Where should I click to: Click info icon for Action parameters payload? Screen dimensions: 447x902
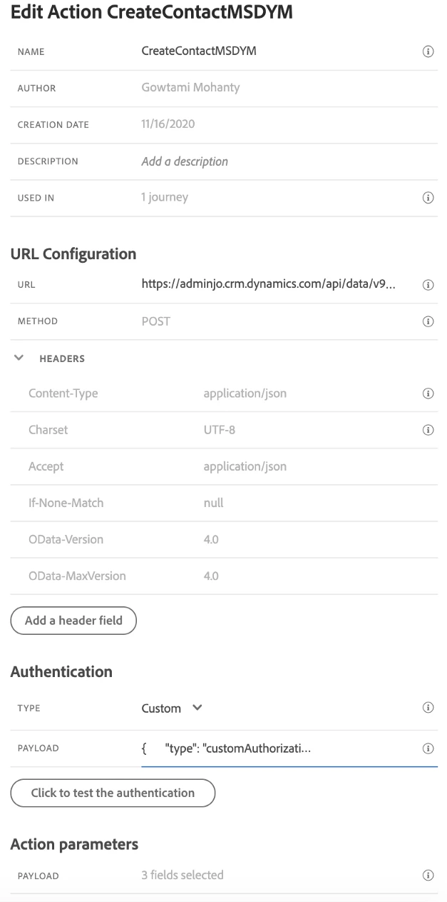[428, 876]
